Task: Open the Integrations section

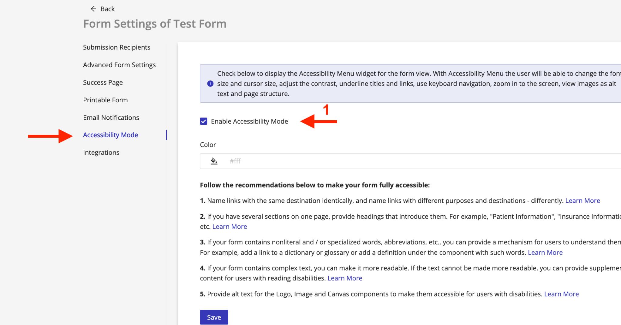Action: click(x=101, y=152)
